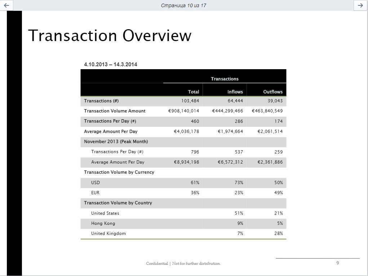Image resolution: width=368 pixels, height=276 pixels.
Task: Click the USD total share 61%
Action: click(x=195, y=183)
